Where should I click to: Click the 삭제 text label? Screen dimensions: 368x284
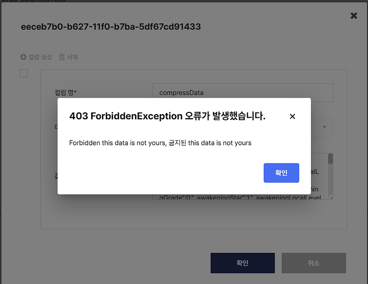(x=73, y=57)
